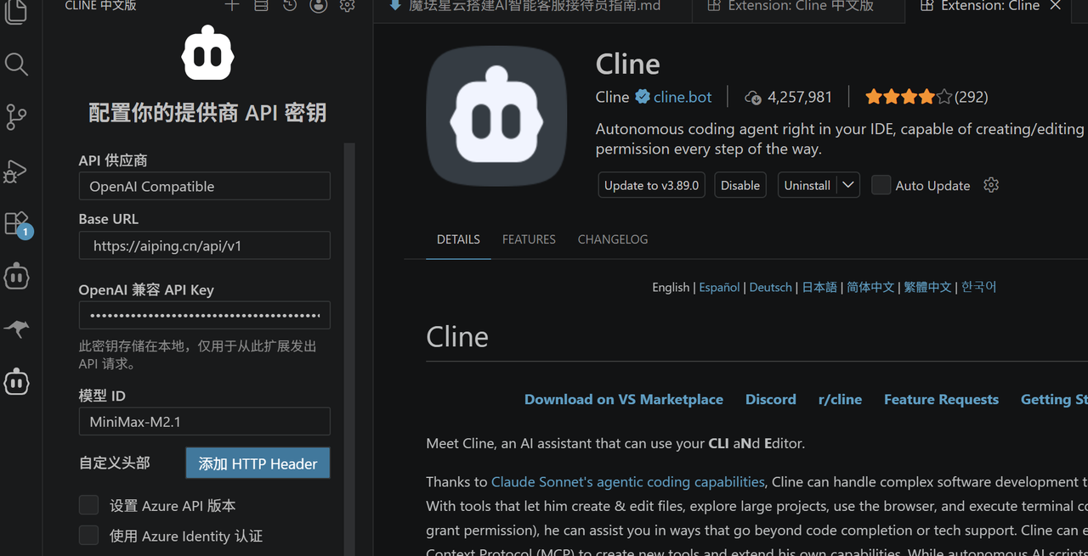Click the install count download icon
Screen dimensions: 1088x556
(x=753, y=98)
